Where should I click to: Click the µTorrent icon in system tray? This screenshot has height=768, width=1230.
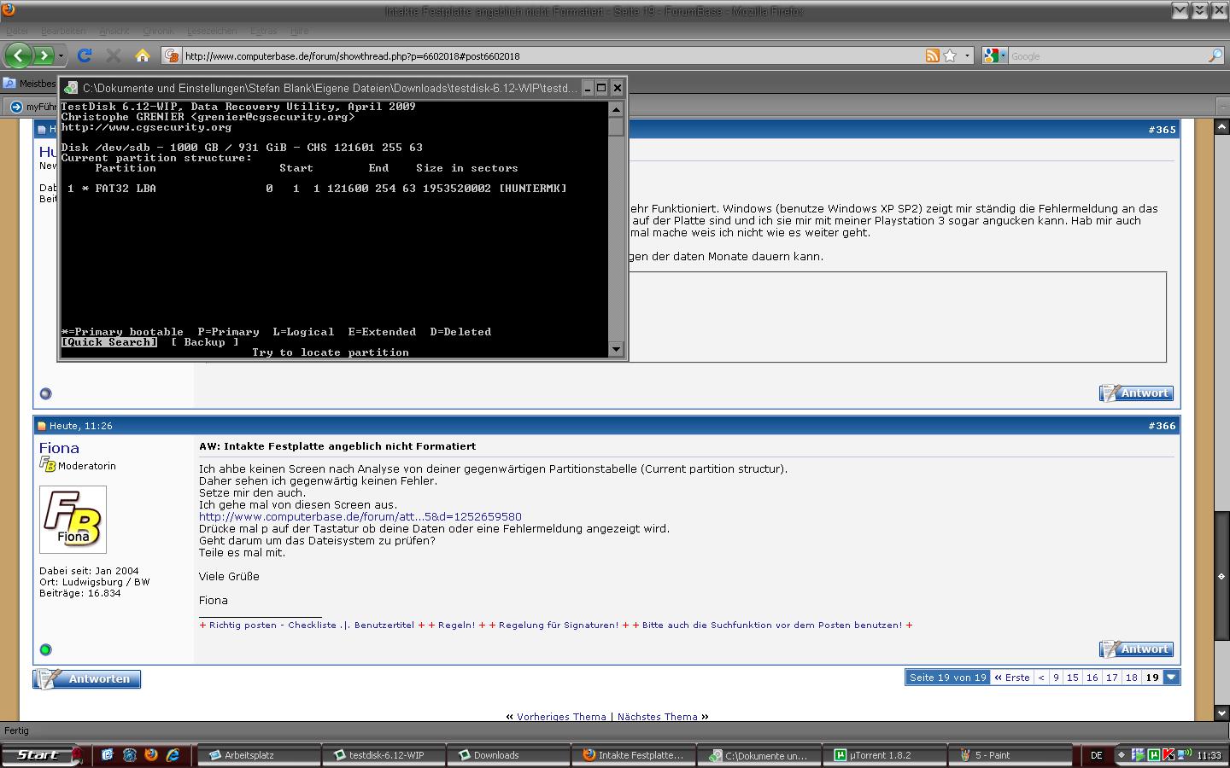coord(1154,754)
